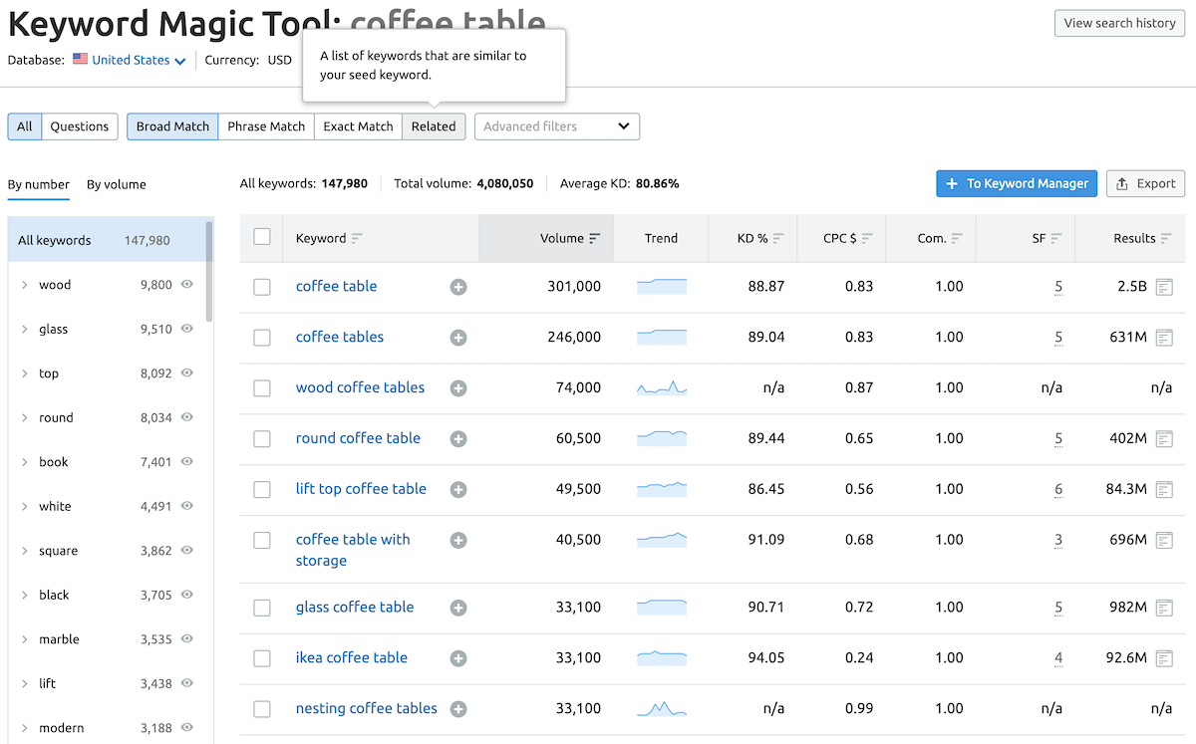This screenshot has width=1196, height=744.
Task: Select the Exact Match tab
Action: pyautogui.click(x=358, y=126)
